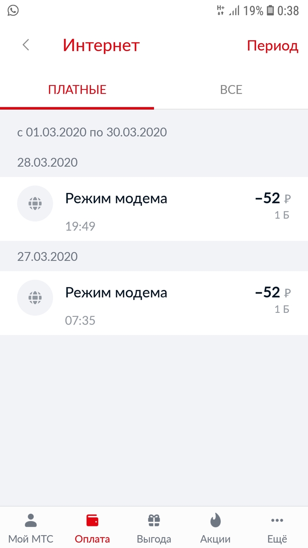The width and height of the screenshot is (308, 548).
Task: Tap the back arrow to leave Интернет screen
Action: tap(25, 45)
